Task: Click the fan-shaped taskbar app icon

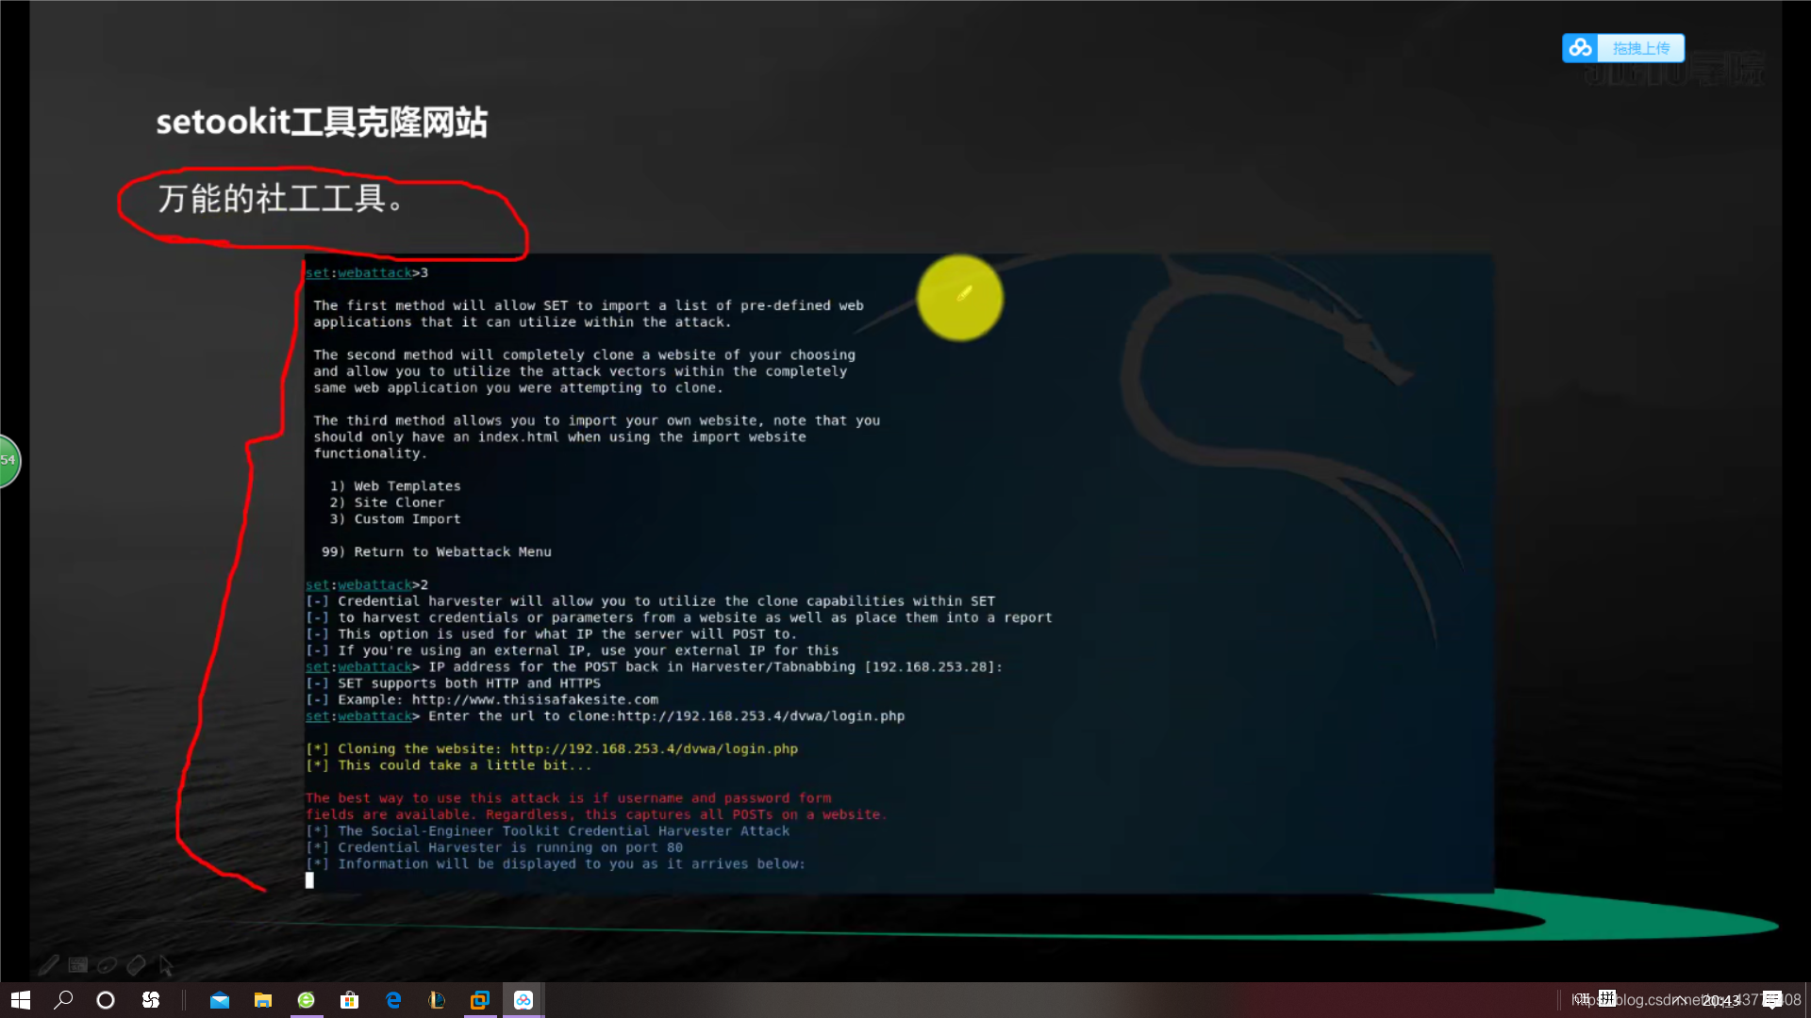Action: 151,1000
